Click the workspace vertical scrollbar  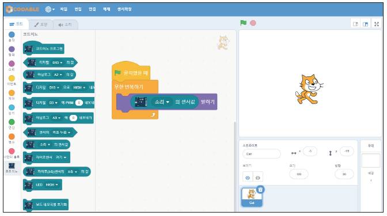point(234,166)
